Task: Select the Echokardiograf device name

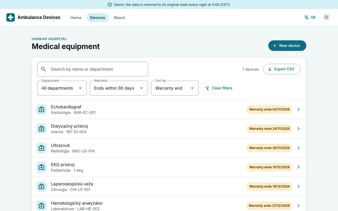Action: (x=66, y=107)
